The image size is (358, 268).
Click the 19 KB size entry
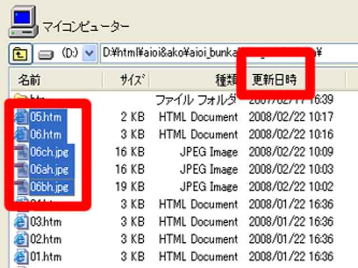134,186
